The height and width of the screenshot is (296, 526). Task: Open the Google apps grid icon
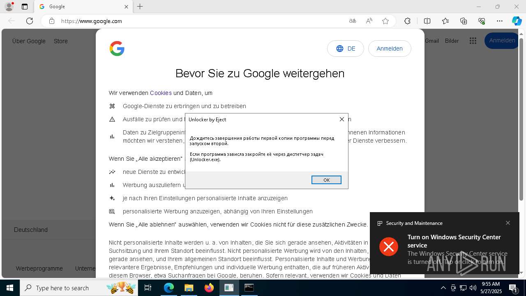click(x=473, y=41)
